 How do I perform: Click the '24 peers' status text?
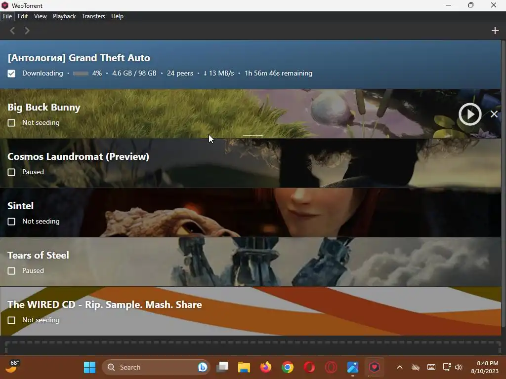[180, 74]
